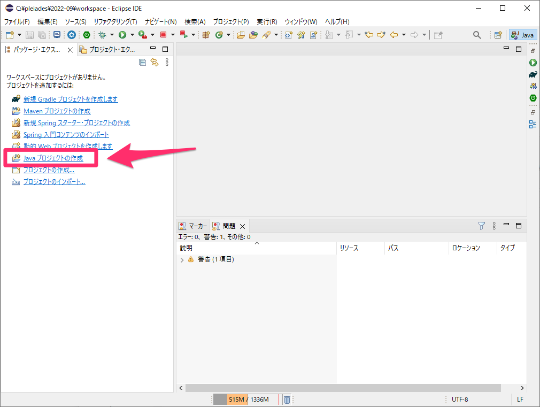
Task: Open Package Explorer view menu dots
Action: (x=167, y=63)
